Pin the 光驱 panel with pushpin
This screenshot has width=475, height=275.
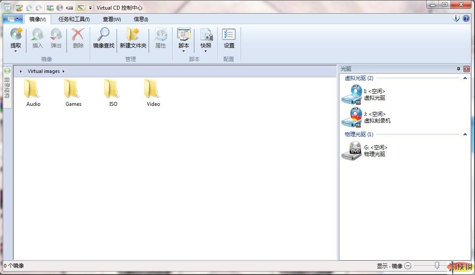click(458, 69)
